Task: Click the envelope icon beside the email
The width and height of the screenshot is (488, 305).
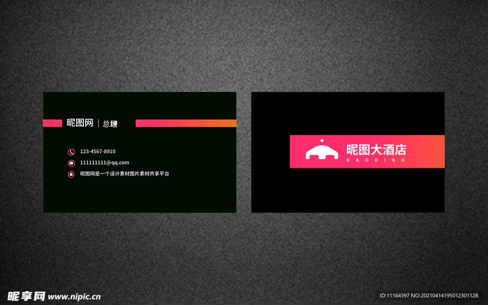Action: click(x=71, y=163)
